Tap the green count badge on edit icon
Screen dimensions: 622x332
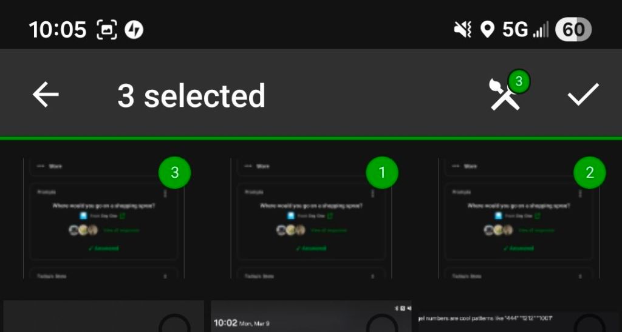[x=519, y=81]
